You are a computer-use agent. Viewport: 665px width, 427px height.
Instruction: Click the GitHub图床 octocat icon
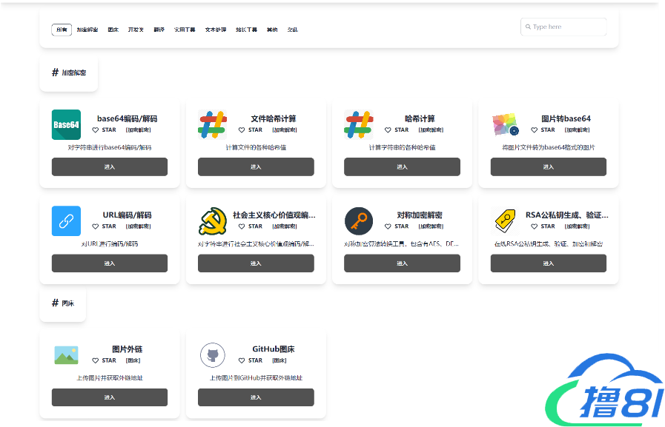212,355
